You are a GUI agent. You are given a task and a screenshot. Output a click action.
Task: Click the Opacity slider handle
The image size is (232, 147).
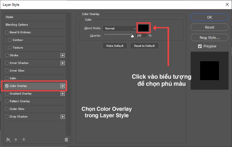pyautogui.click(x=132, y=36)
